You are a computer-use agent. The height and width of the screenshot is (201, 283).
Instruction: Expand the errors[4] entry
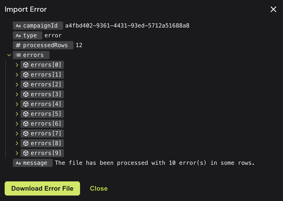17,104
